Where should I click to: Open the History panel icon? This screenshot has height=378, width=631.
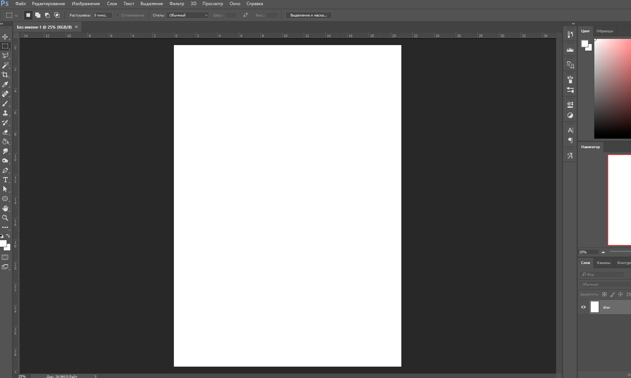click(x=570, y=34)
